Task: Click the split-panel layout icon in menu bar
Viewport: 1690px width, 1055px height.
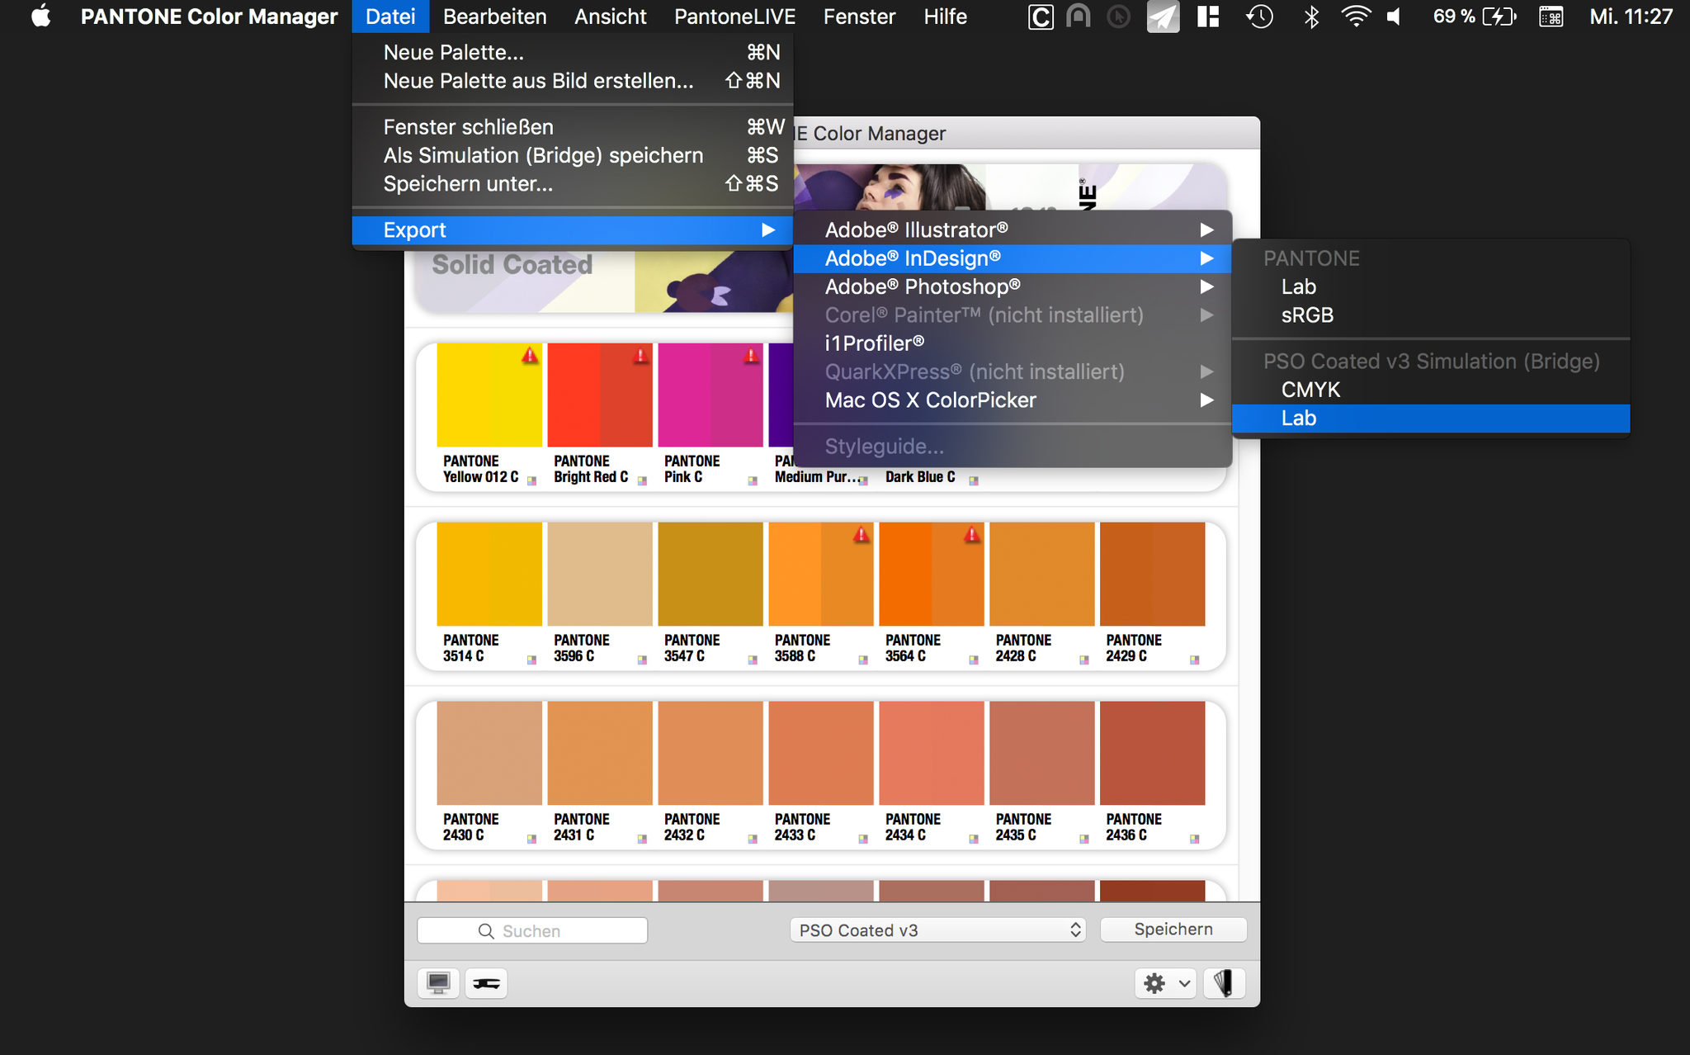Action: coord(1208,17)
